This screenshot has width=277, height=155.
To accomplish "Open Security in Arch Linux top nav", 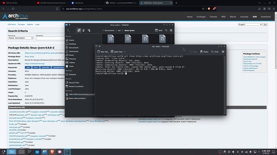I will pos(244,17).
